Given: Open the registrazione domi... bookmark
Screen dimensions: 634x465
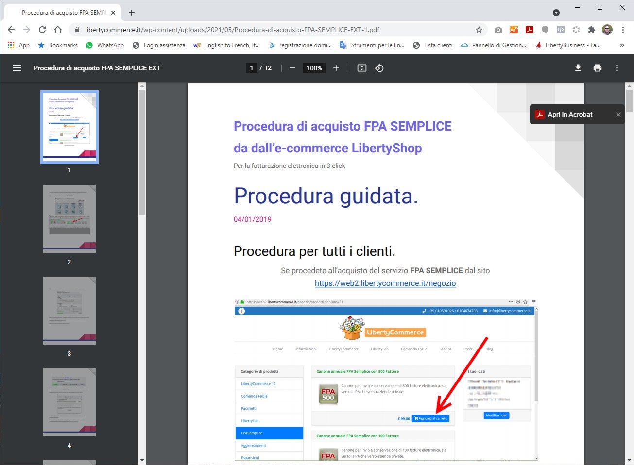Looking at the screenshot, I should (x=300, y=45).
